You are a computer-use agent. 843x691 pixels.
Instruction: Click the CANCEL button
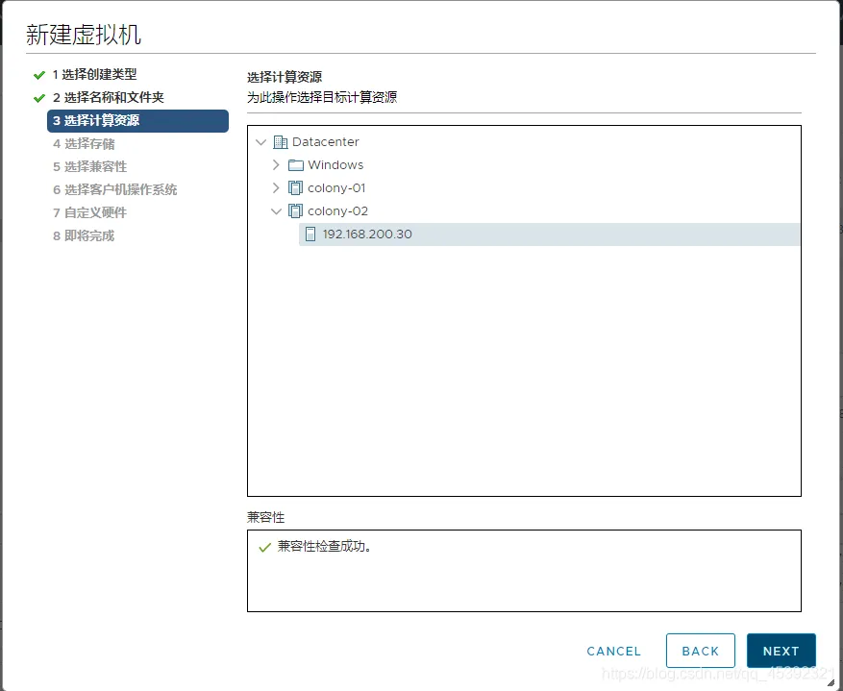tap(613, 652)
